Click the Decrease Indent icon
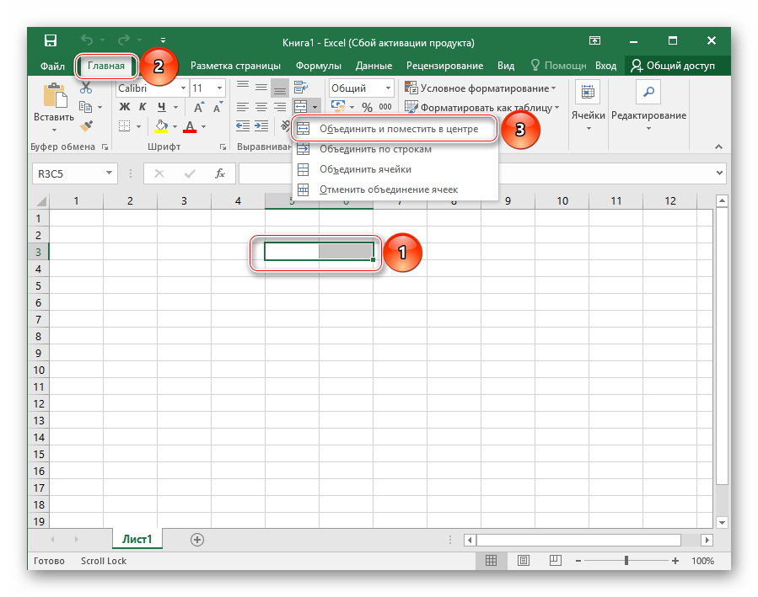 tap(243, 126)
